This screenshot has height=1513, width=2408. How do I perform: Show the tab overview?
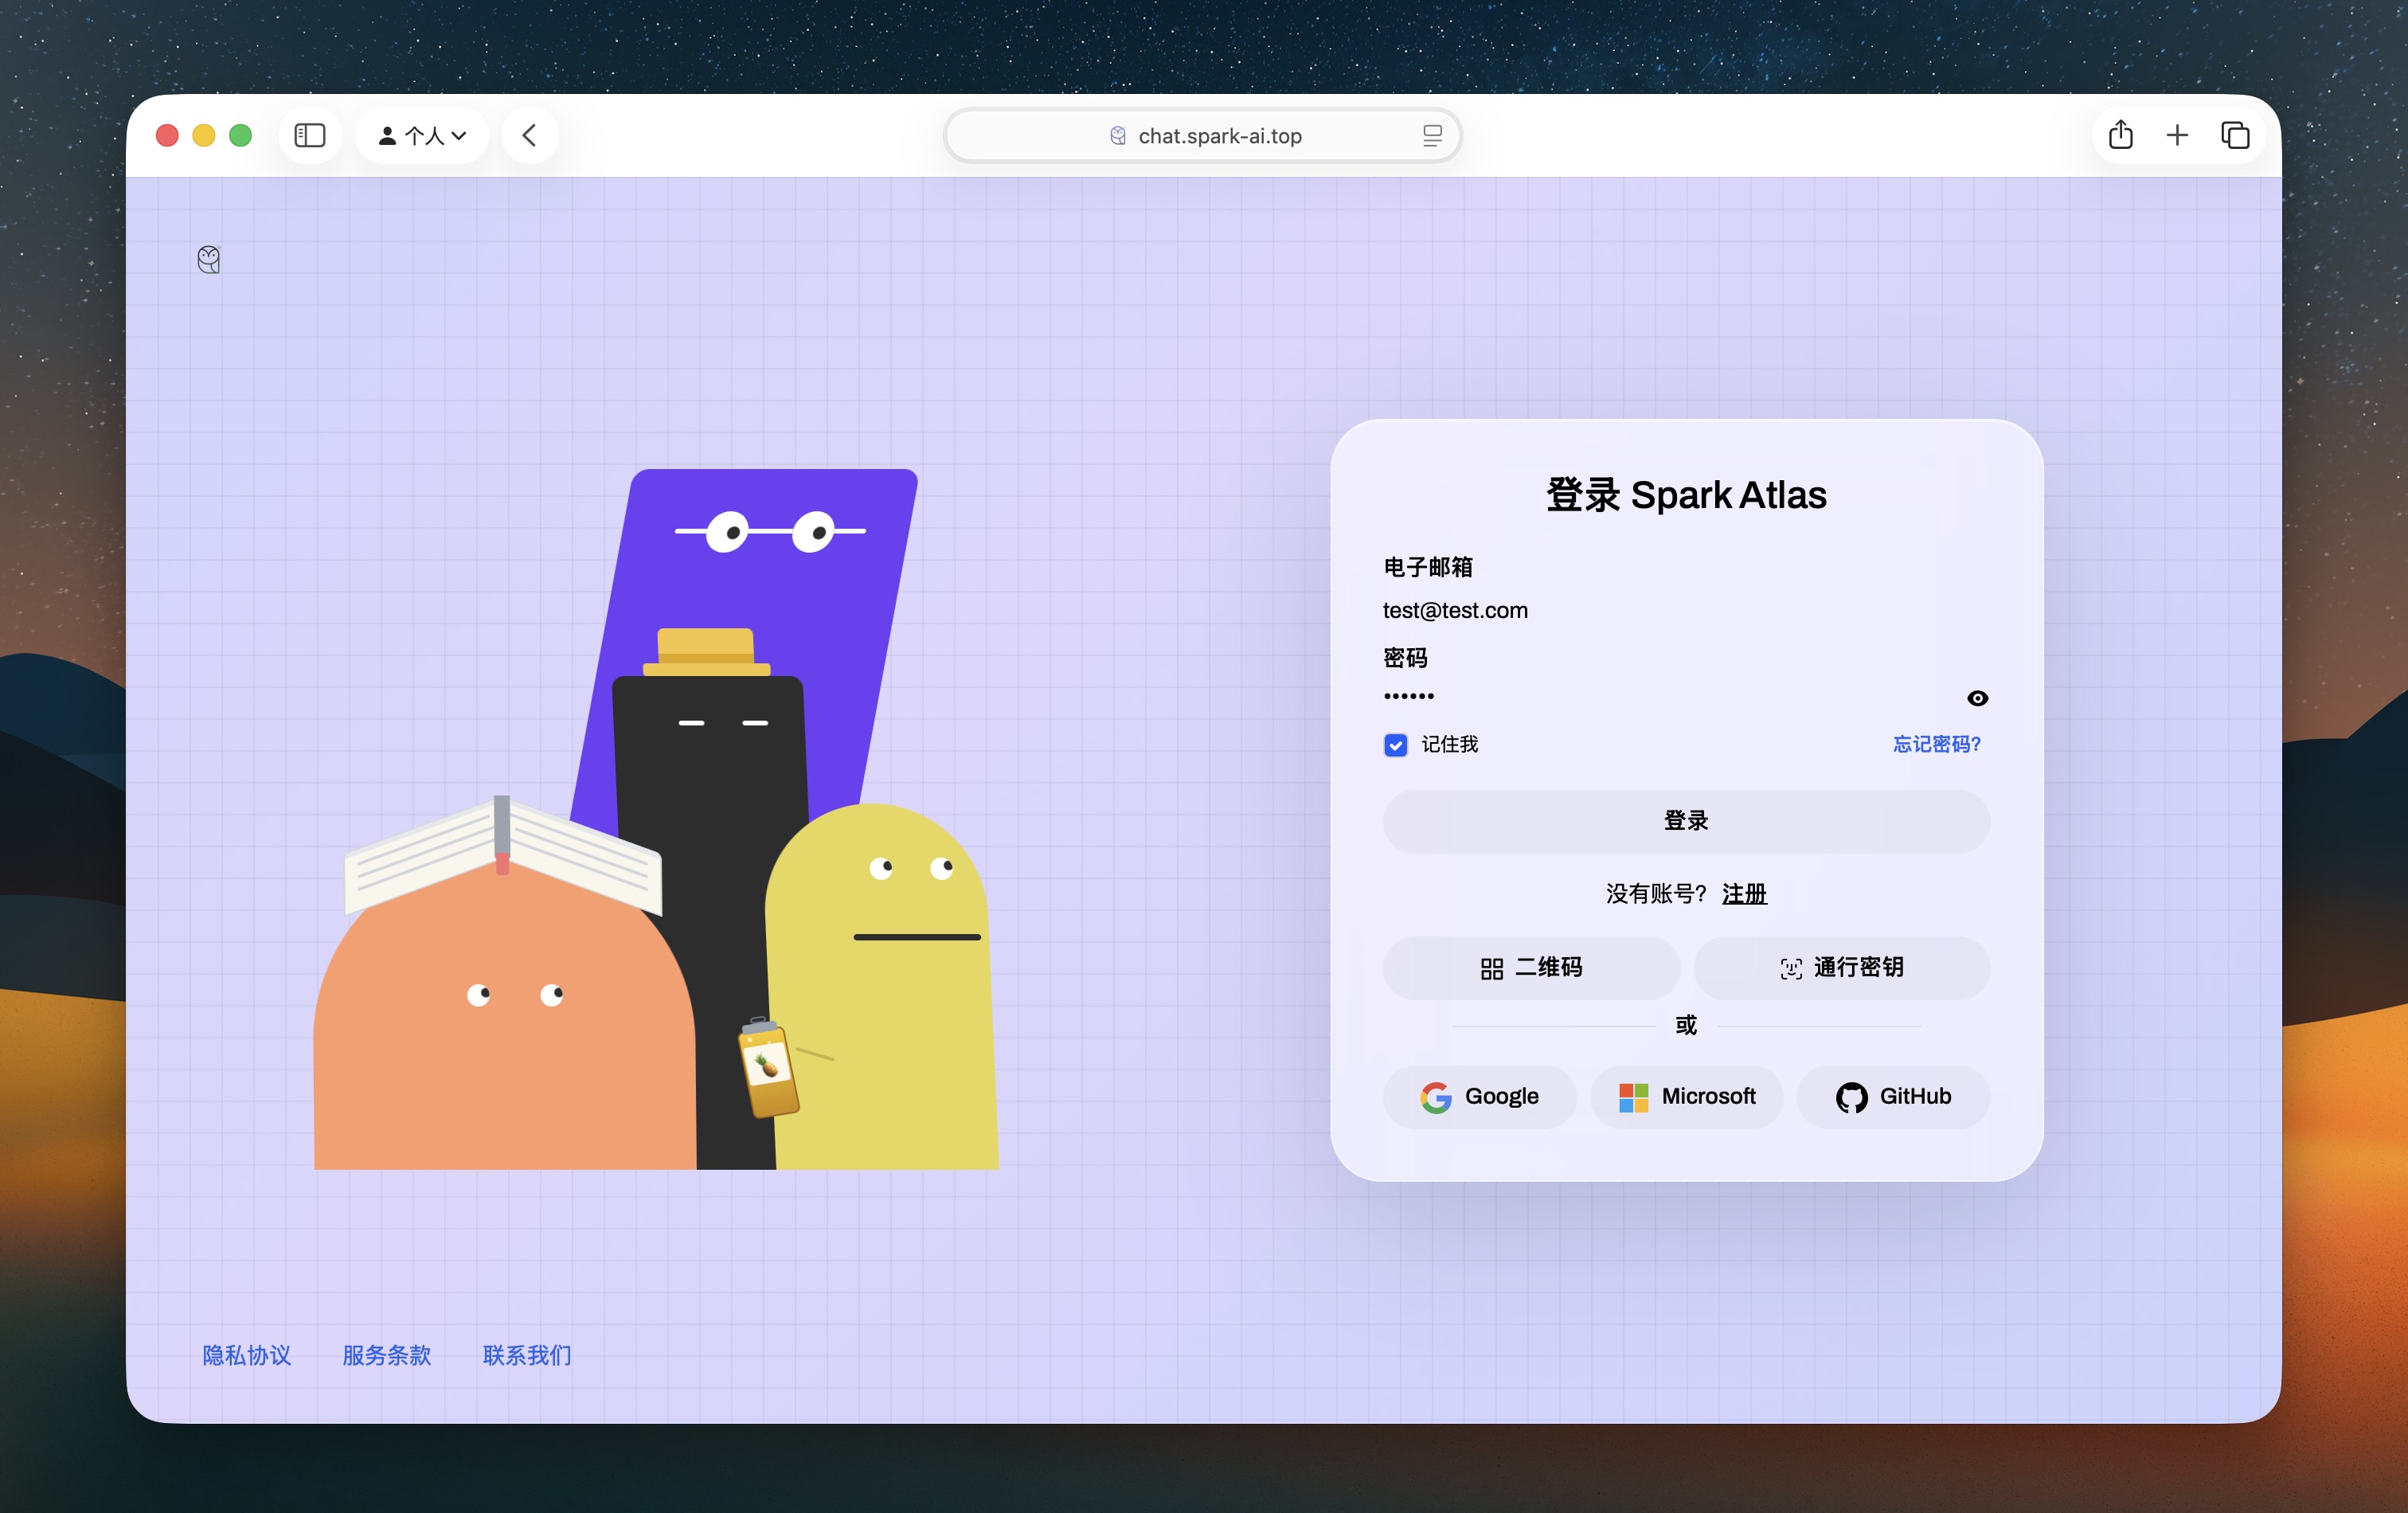click(x=2235, y=135)
